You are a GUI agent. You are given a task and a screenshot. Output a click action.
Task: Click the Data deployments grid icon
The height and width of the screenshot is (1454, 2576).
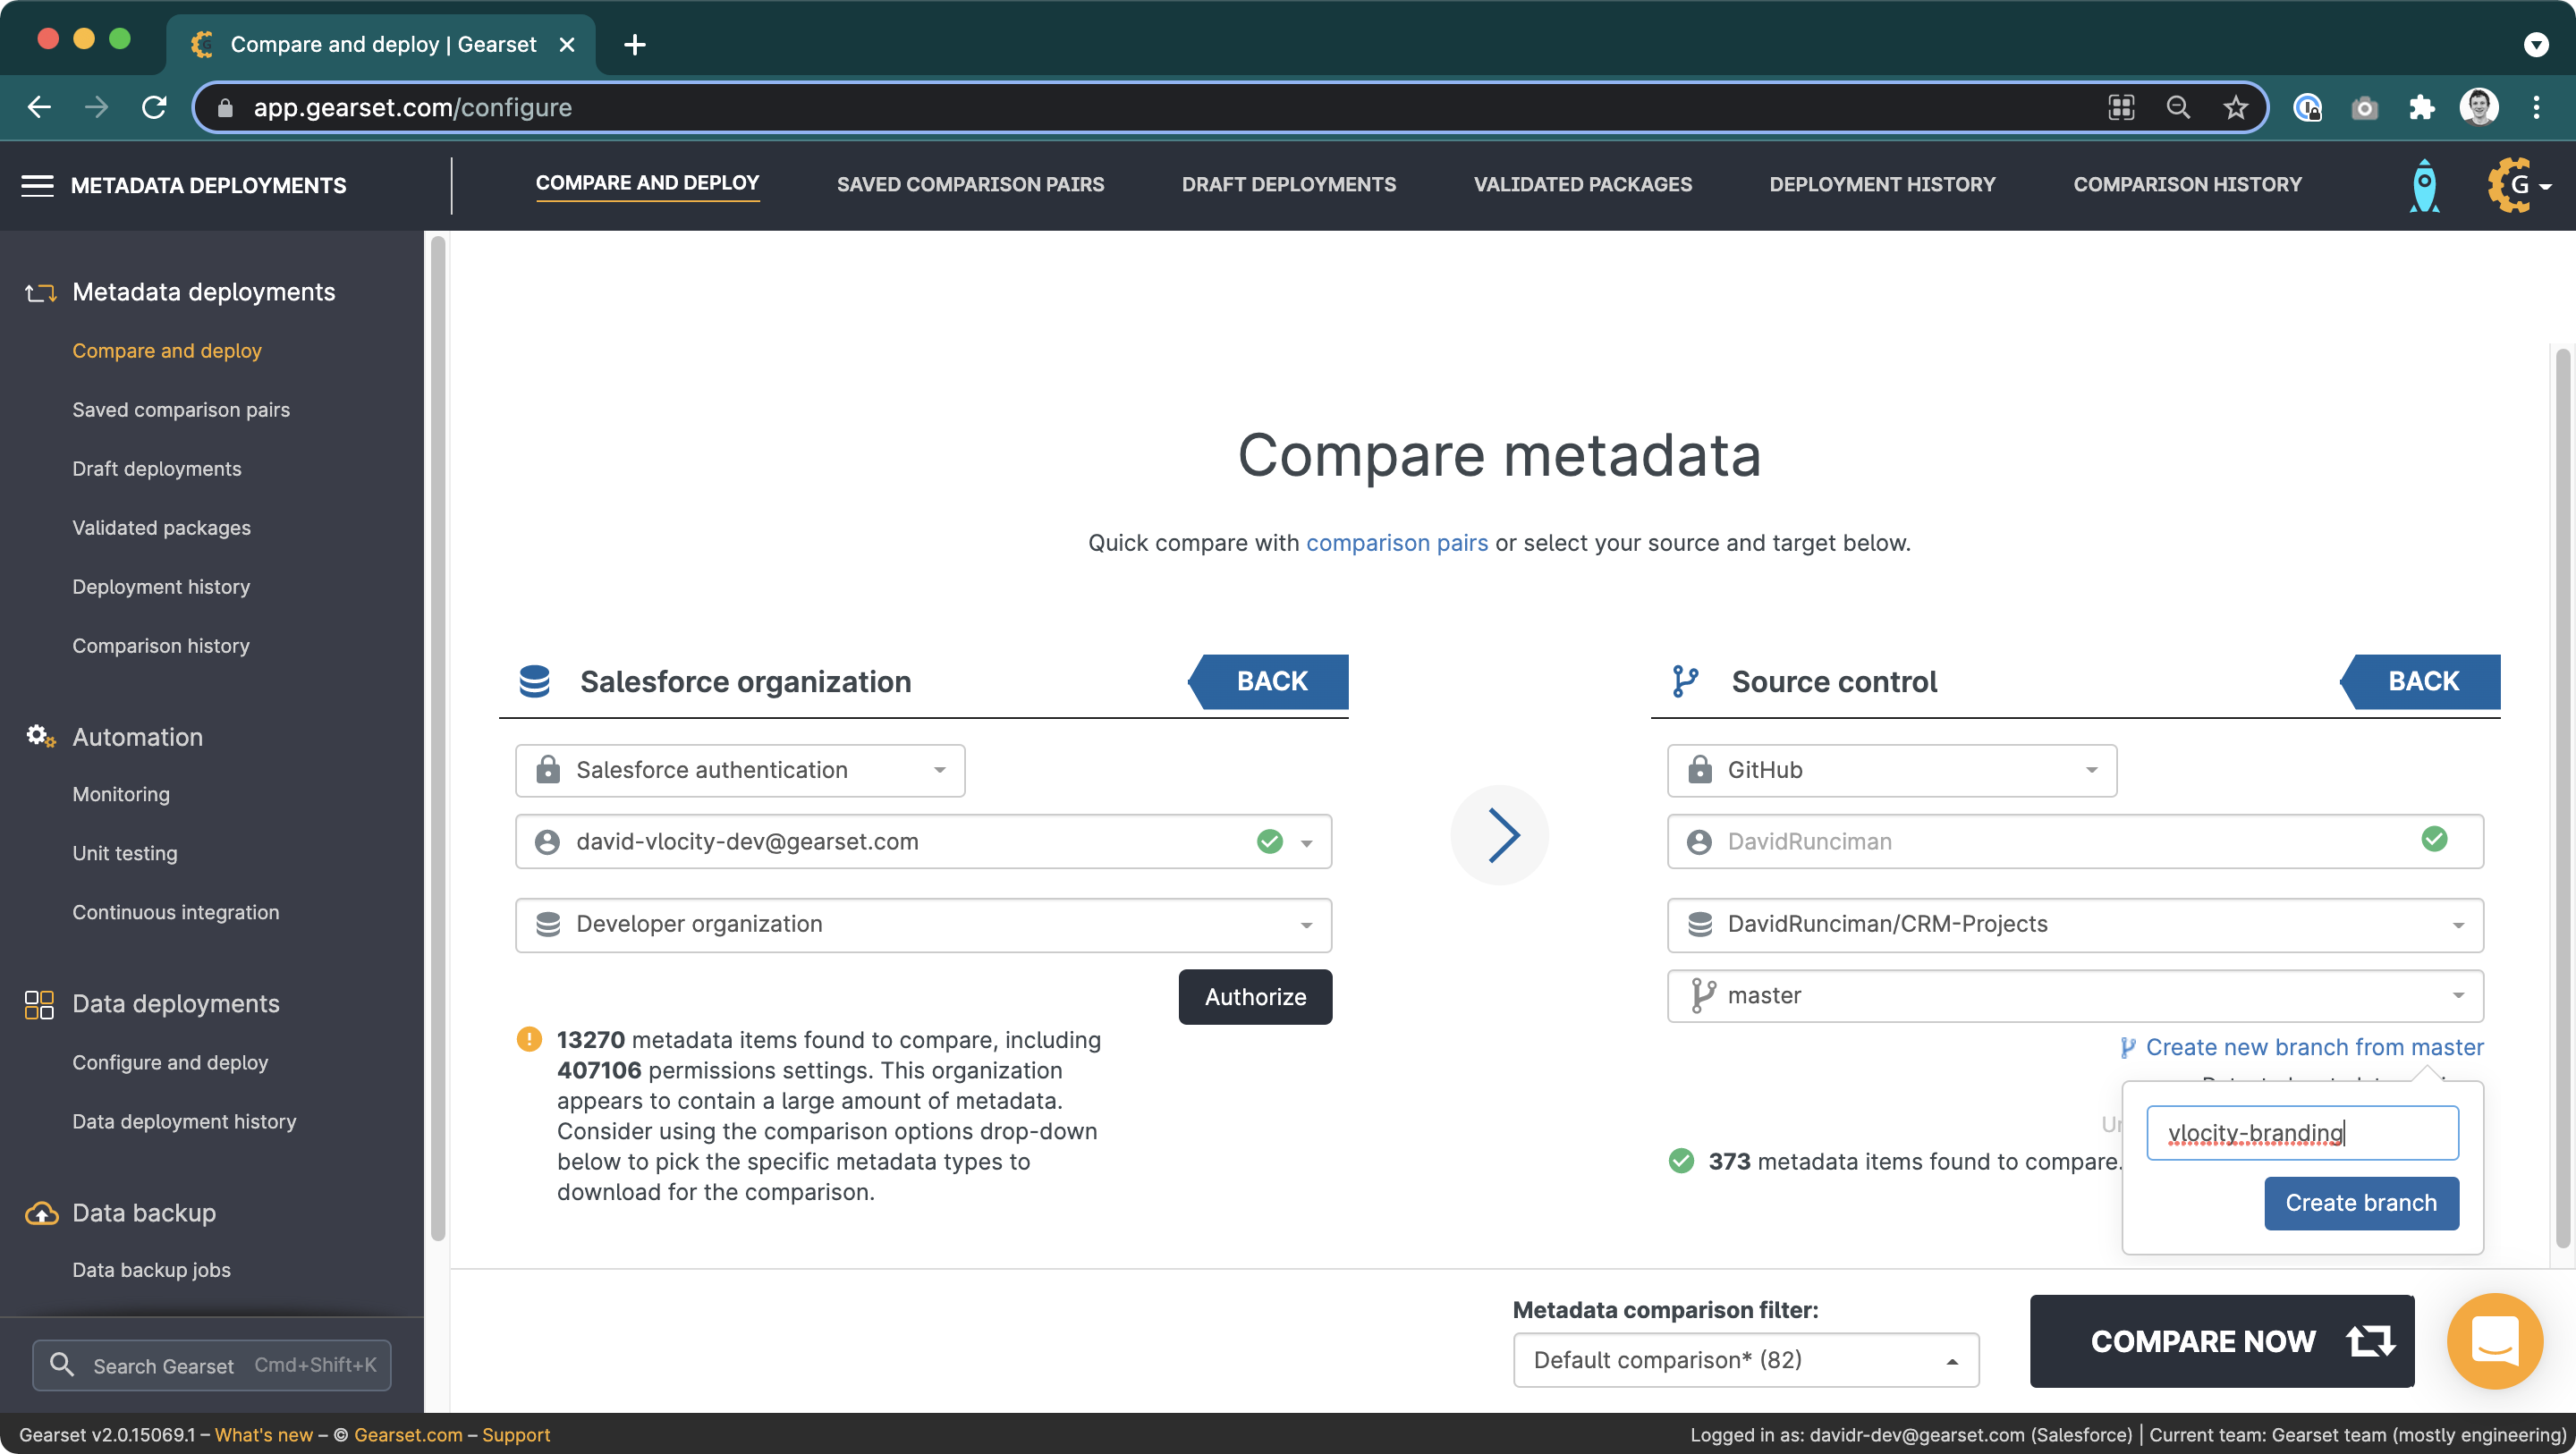click(x=39, y=1004)
